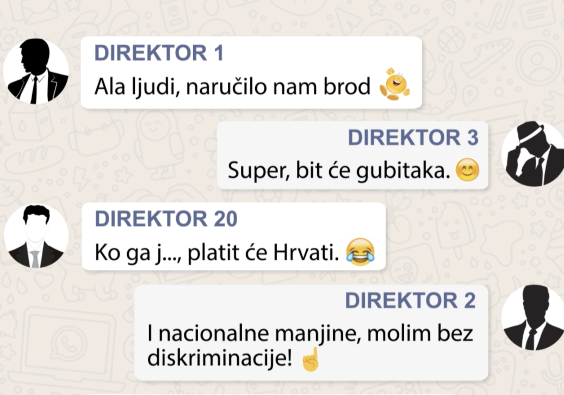Screen dimensions: 564x395
Task: Click the smiling blush emoji after gubitaka
Action: tap(467, 170)
